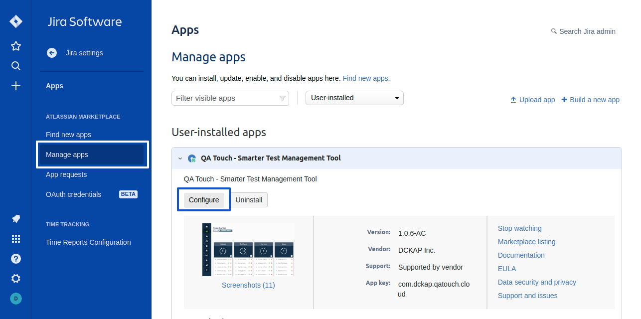Click the Upload app arrow icon
The image size is (641, 319).
pyautogui.click(x=513, y=100)
